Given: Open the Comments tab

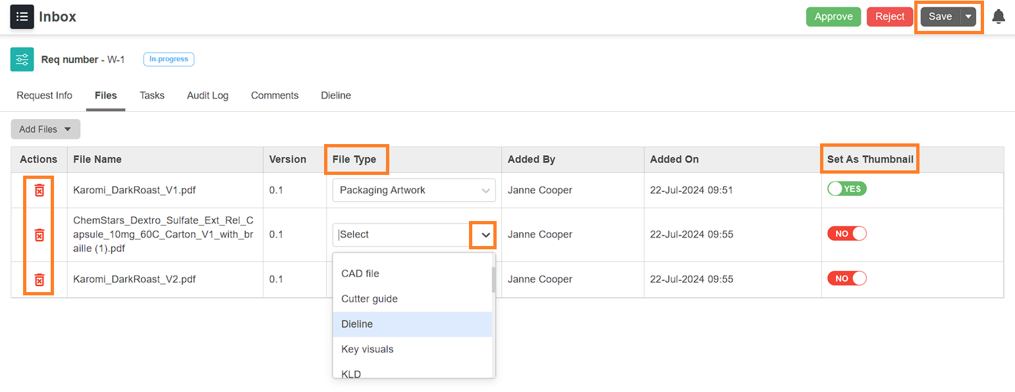Looking at the screenshot, I should [275, 95].
